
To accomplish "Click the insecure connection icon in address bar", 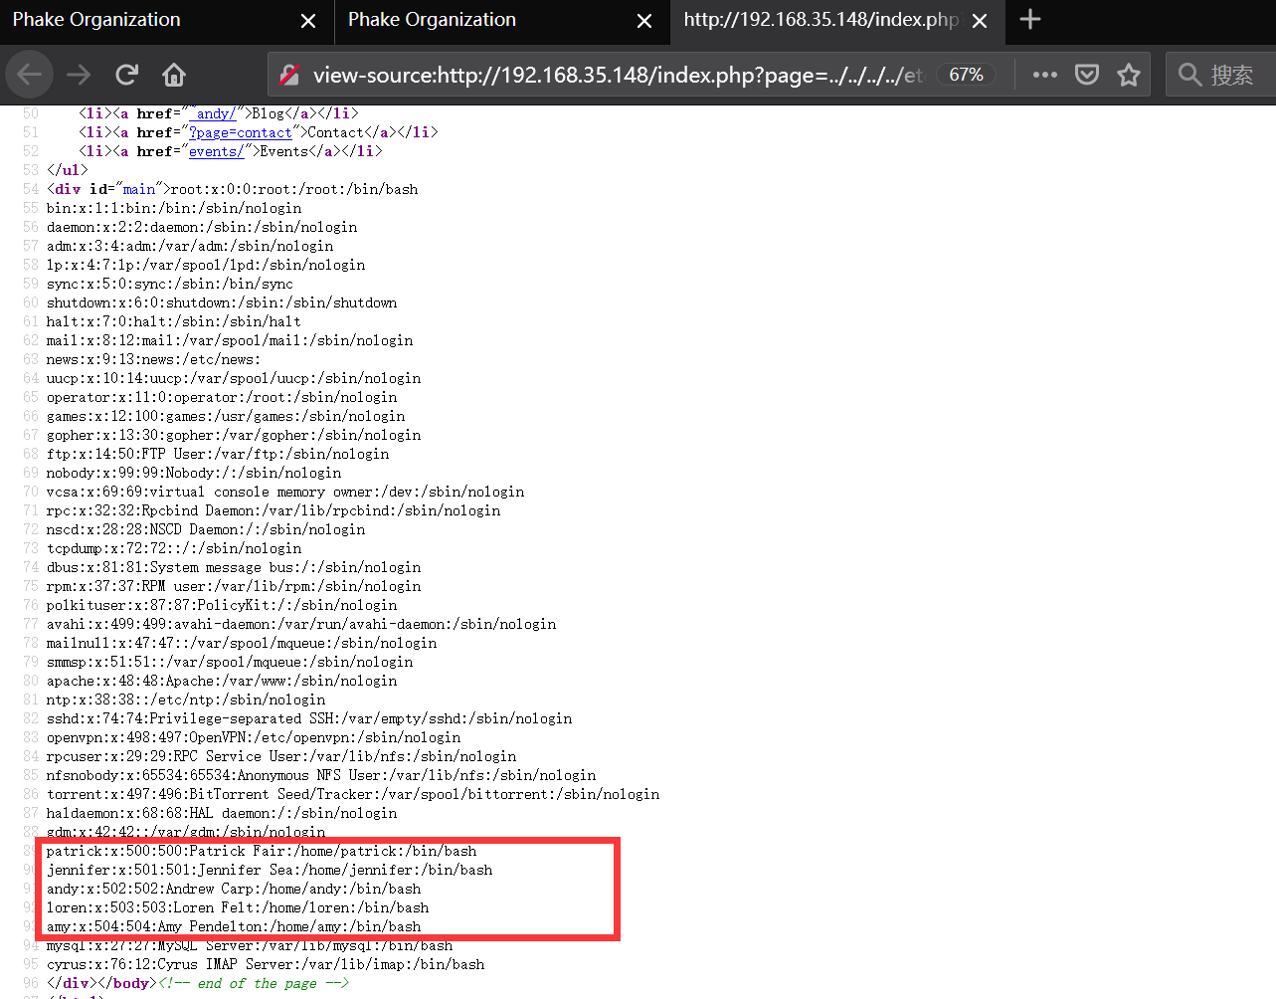I will coord(288,74).
